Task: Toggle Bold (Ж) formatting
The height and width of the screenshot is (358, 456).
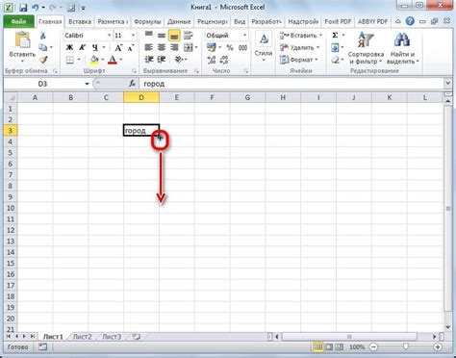Action: 69,47
